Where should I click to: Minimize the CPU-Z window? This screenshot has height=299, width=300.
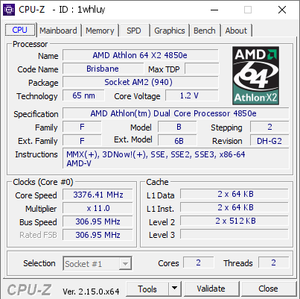click(x=214, y=10)
